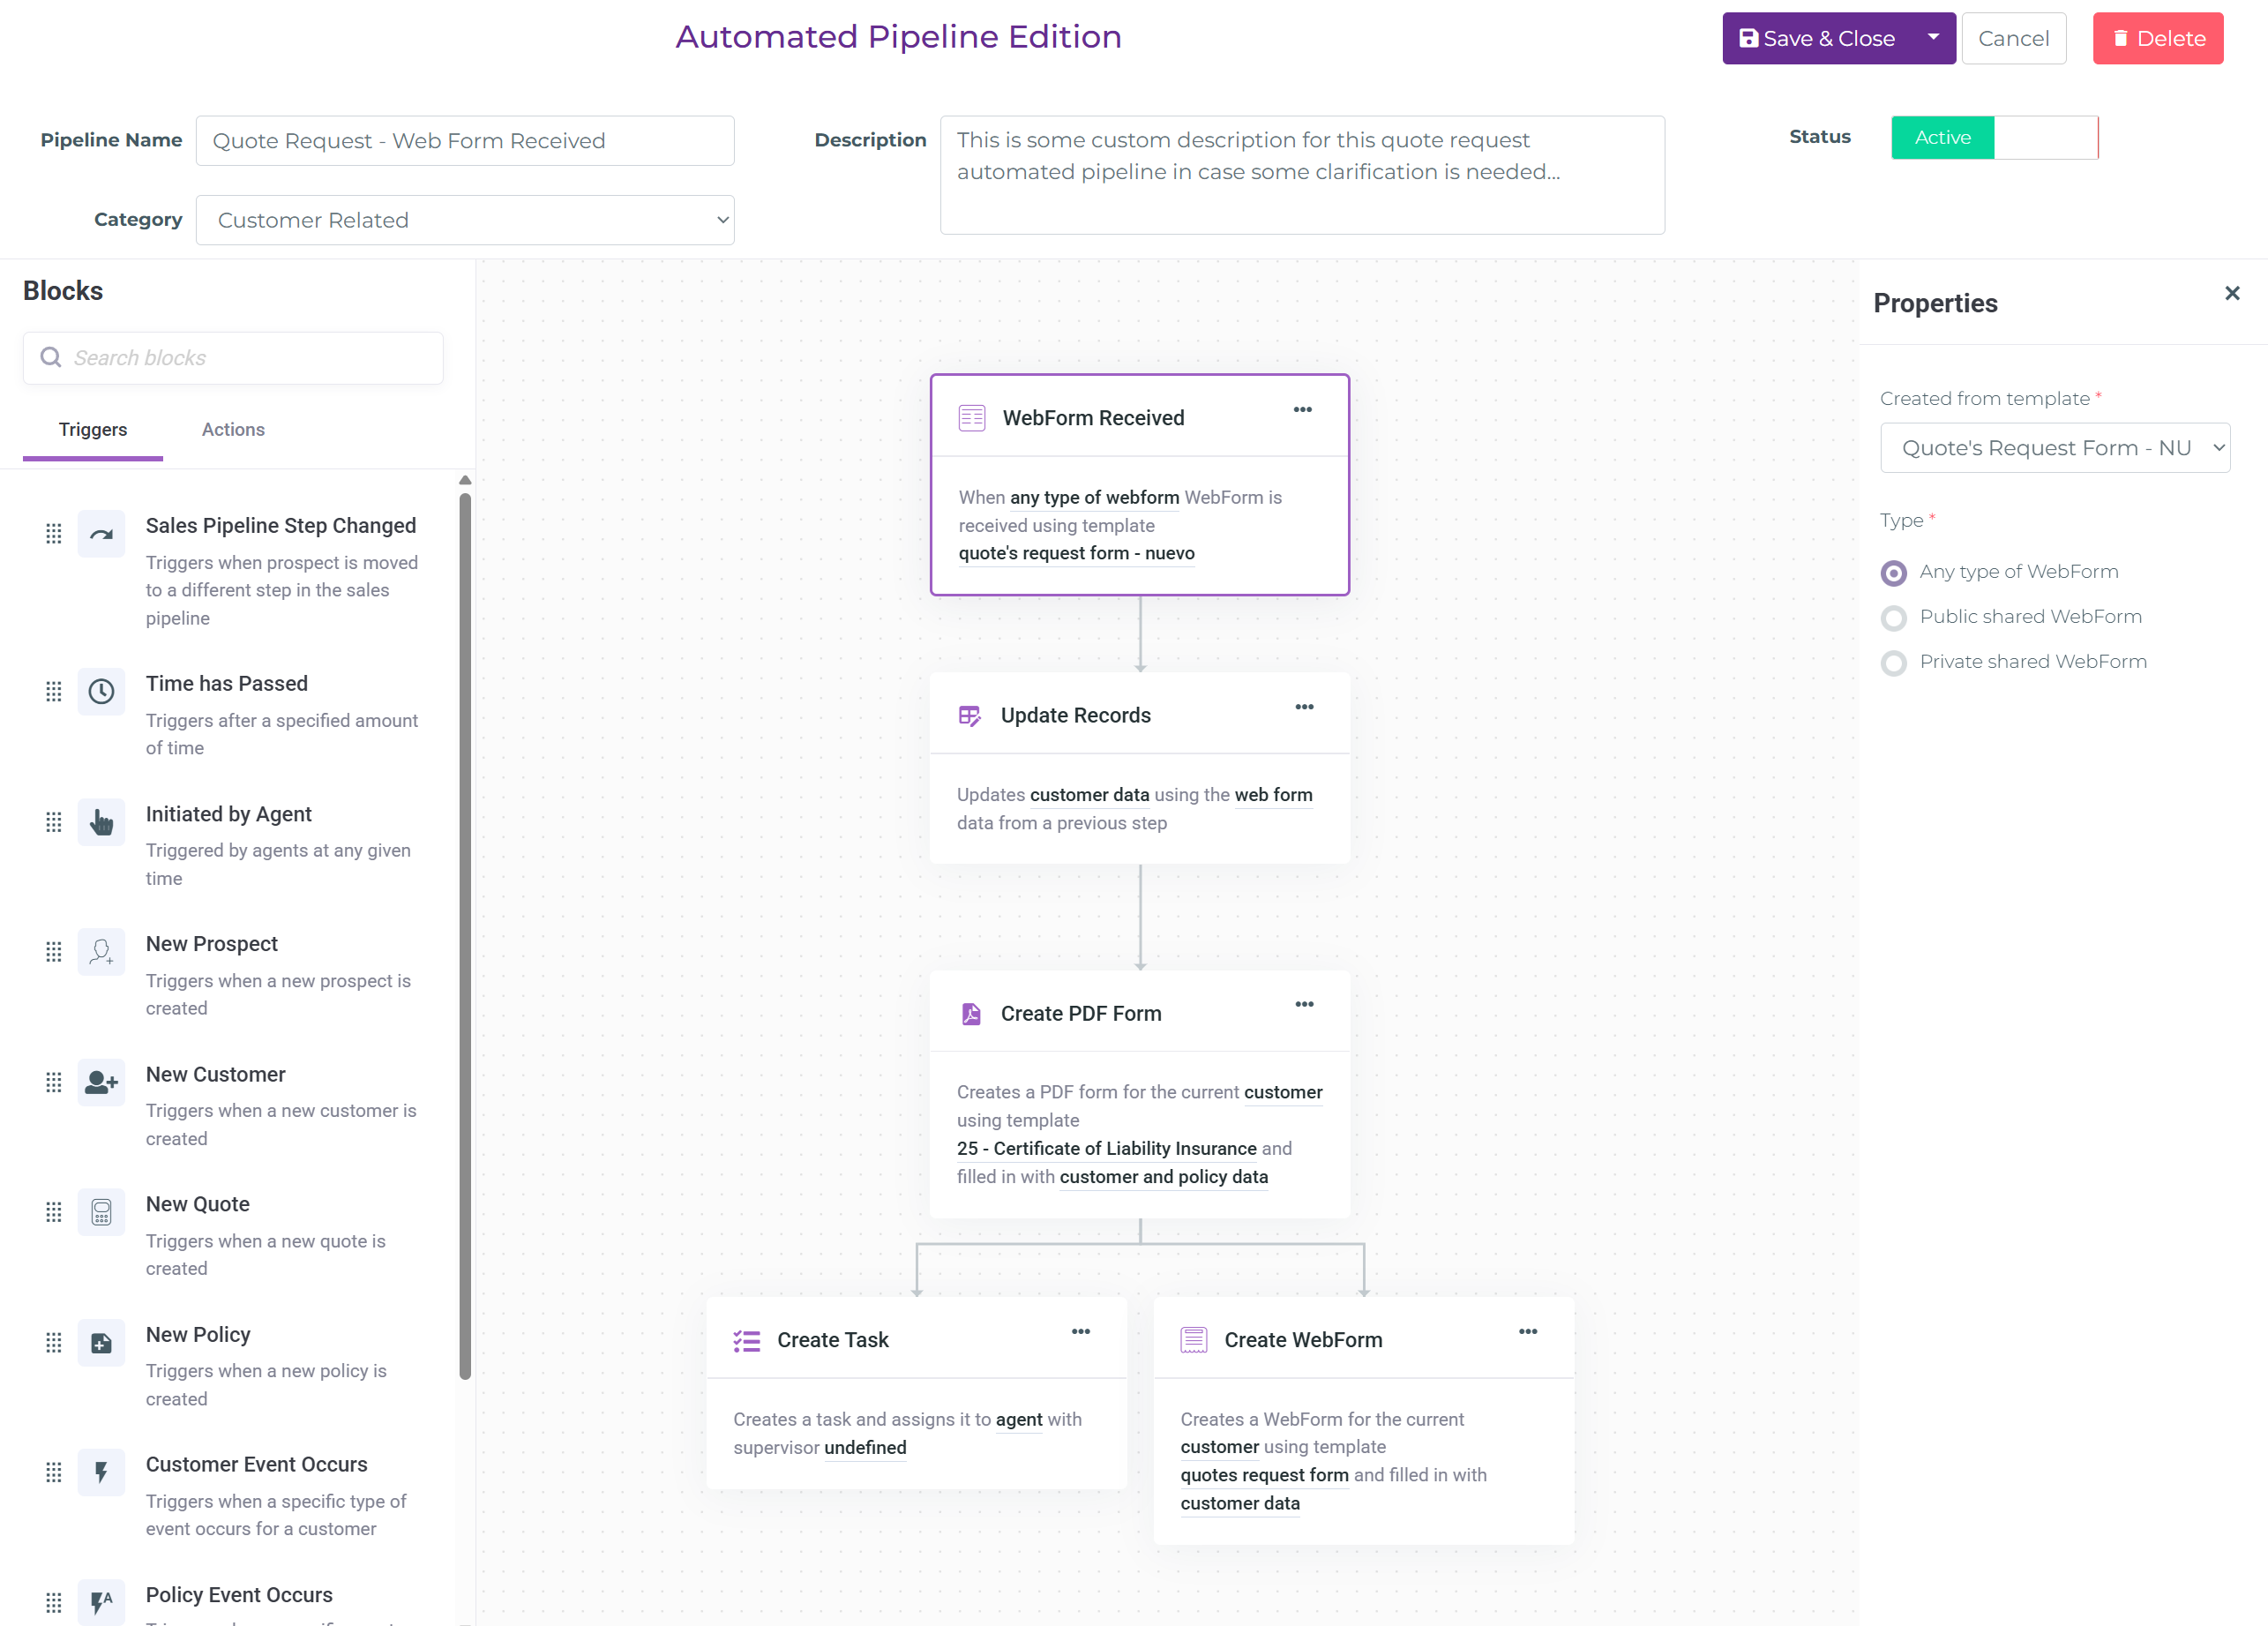This screenshot has width=2268, height=1626.
Task: Click the Sales Pipeline Step Changed trigger icon
Action: (x=101, y=534)
